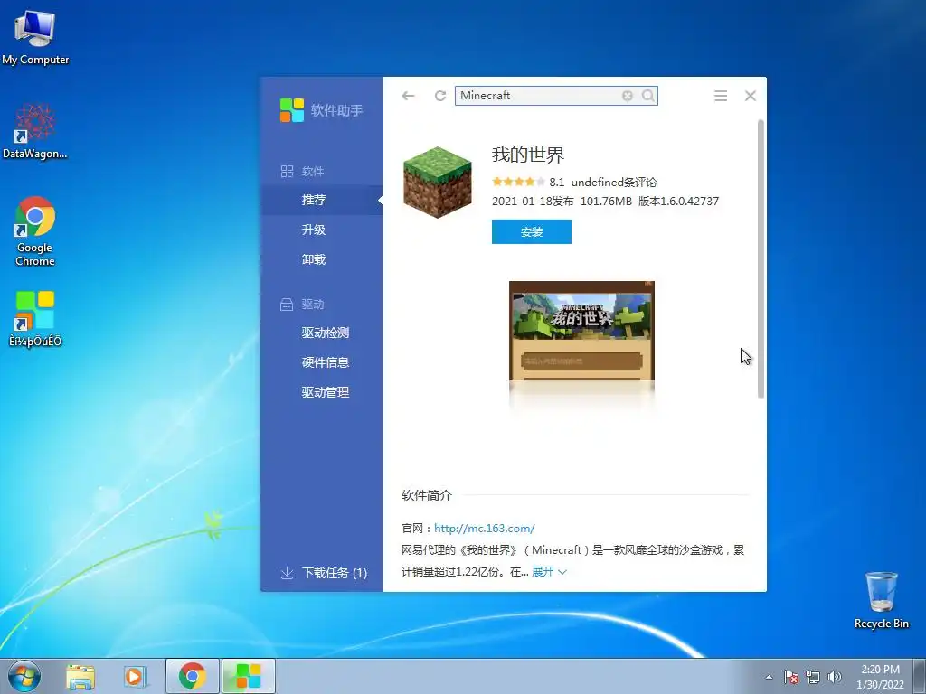Refresh the page with the reload icon
Viewport: 926px width, 694px height.
click(440, 96)
